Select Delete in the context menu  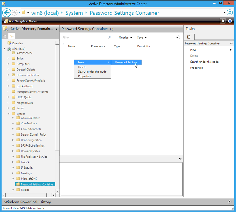[x=92, y=67]
